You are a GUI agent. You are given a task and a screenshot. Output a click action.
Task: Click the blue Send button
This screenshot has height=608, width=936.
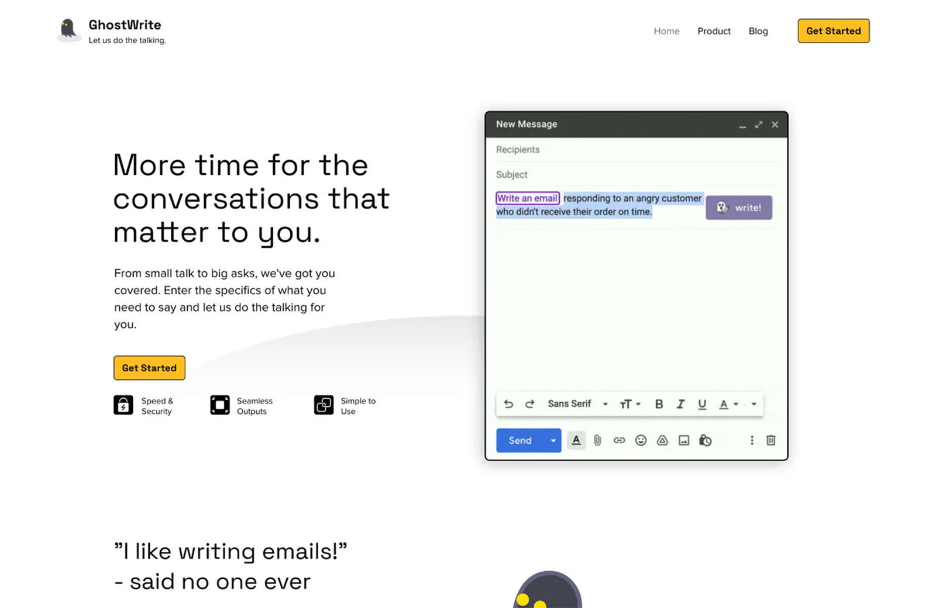pyautogui.click(x=520, y=440)
